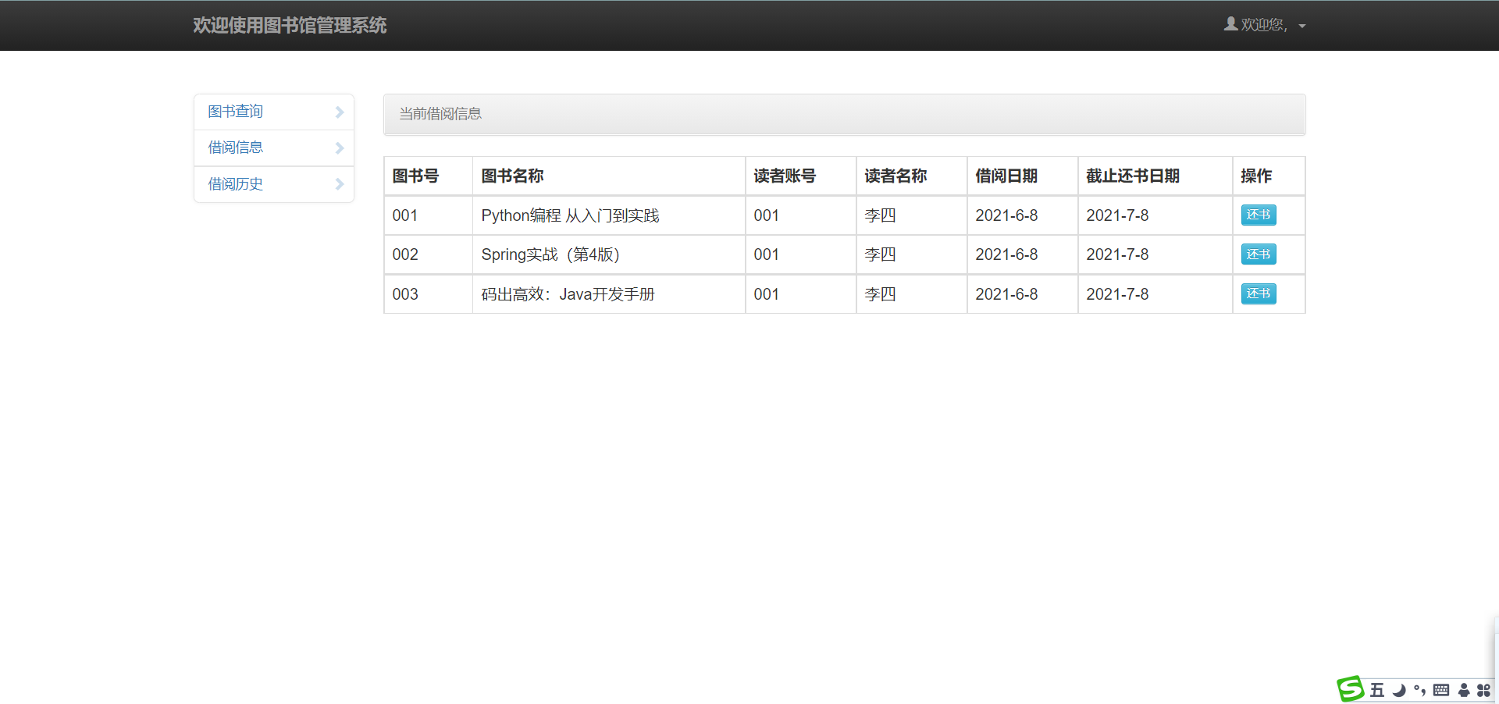Toggle the Sogou punctuation mode icon
The image size is (1499, 704).
click(1419, 690)
